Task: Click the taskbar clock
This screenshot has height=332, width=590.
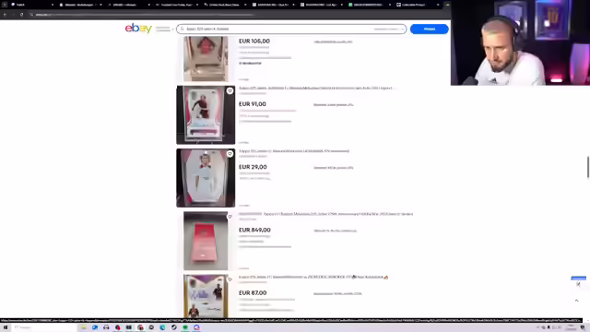Action: pos(571,327)
